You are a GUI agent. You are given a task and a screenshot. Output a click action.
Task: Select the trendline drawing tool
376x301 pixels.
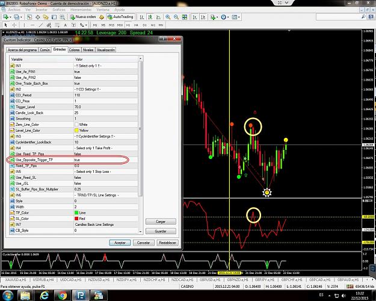[x=41, y=25]
